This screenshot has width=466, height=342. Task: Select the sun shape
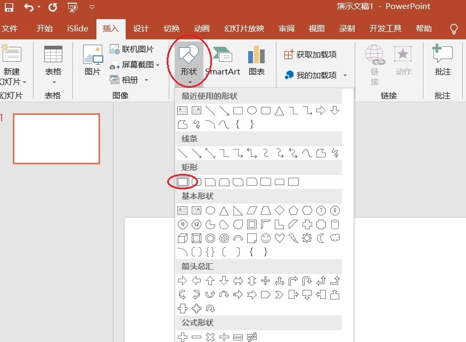click(307, 238)
